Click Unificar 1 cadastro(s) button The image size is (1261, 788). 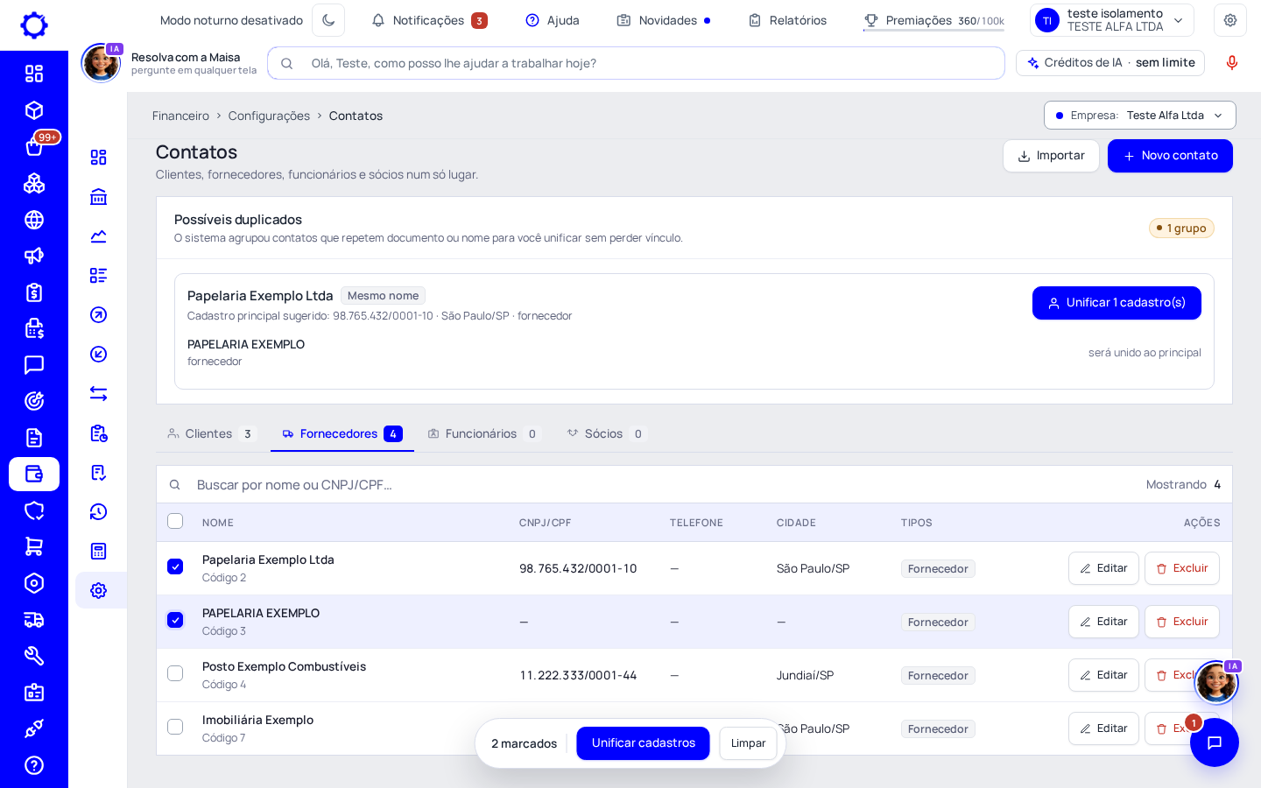pyautogui.click(x=1117, y=303)
